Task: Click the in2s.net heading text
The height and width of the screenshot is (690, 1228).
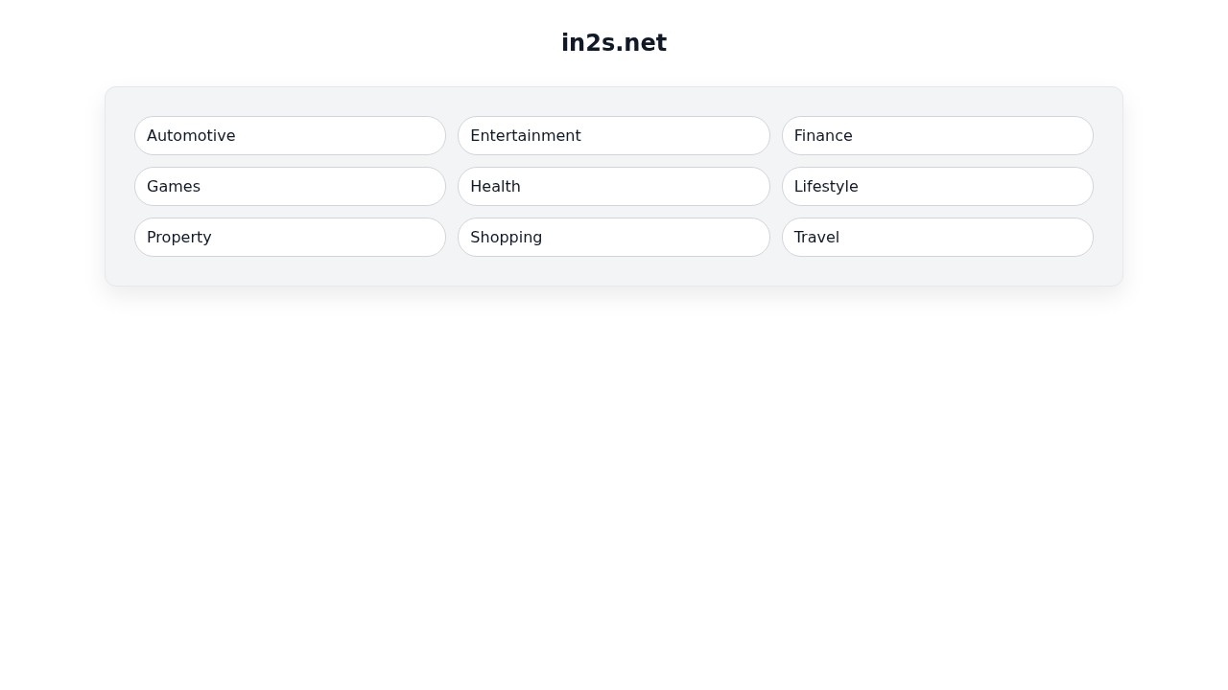Action: click(614, 43)
